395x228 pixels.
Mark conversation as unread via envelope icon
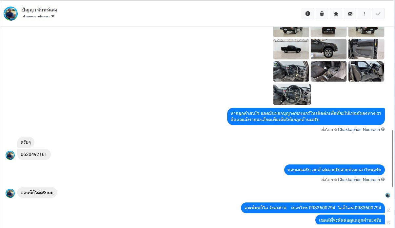click(350, 14)
